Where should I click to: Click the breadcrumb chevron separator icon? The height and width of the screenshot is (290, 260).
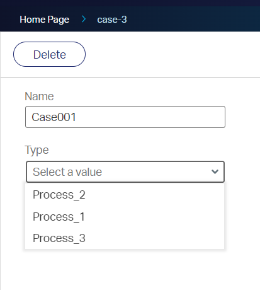(x=84, y=19)
